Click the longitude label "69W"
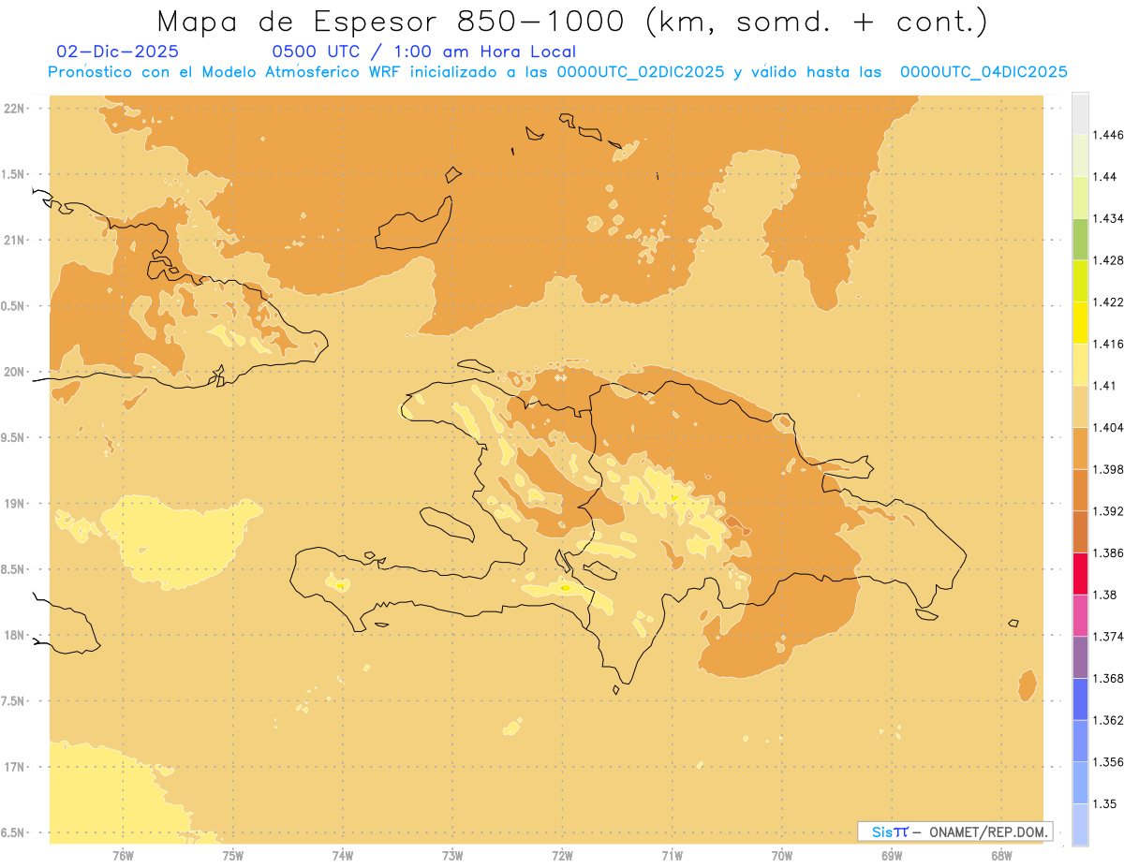This screenshot has width=1124, height=868. [892, 855]
